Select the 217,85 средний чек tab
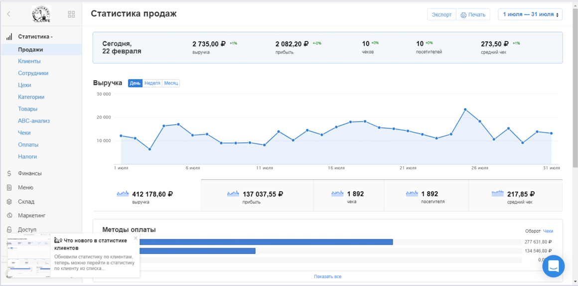578x286 pixels. coord(515,195)
